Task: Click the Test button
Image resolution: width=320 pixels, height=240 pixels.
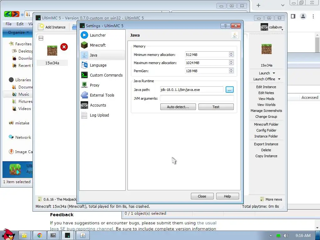Action: (216, 107)
